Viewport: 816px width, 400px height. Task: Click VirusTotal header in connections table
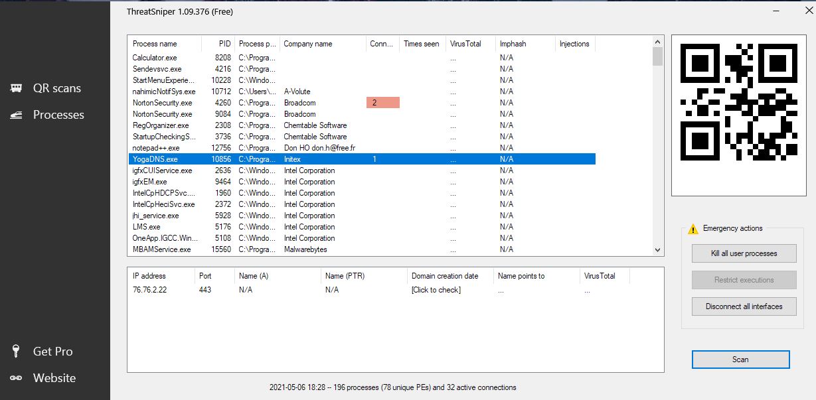604,276
